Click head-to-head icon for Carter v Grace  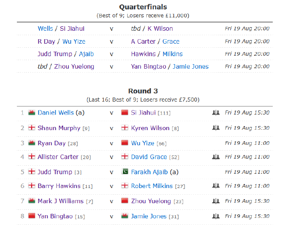pyautogui.click(x=216, y=157)
